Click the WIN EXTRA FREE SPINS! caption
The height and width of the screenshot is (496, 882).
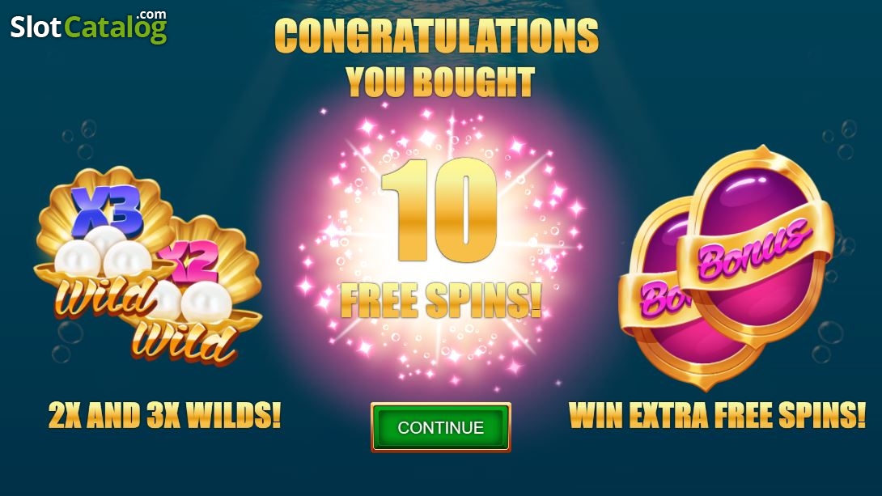tap(717, 416)
